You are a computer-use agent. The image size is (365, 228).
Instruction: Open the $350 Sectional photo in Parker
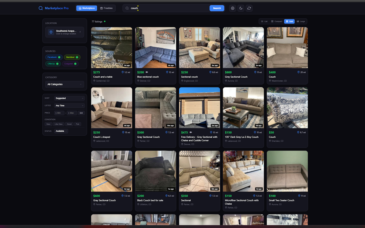coord(199,171)
